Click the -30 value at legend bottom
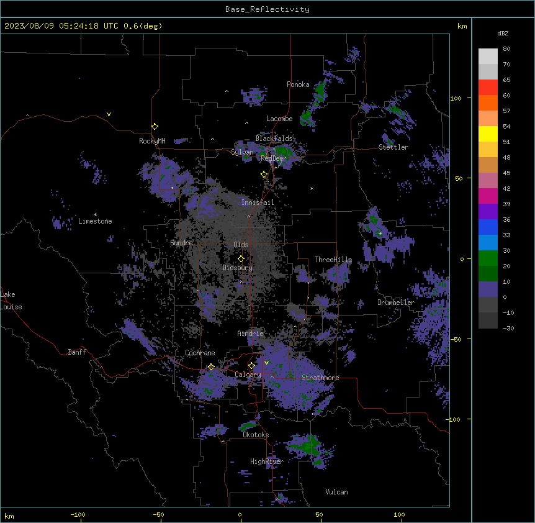 [508, 328]
